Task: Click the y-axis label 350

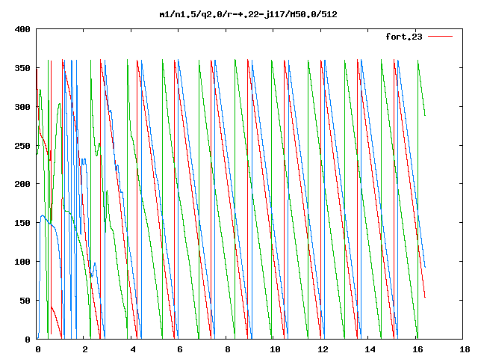Action: (22, 68)
